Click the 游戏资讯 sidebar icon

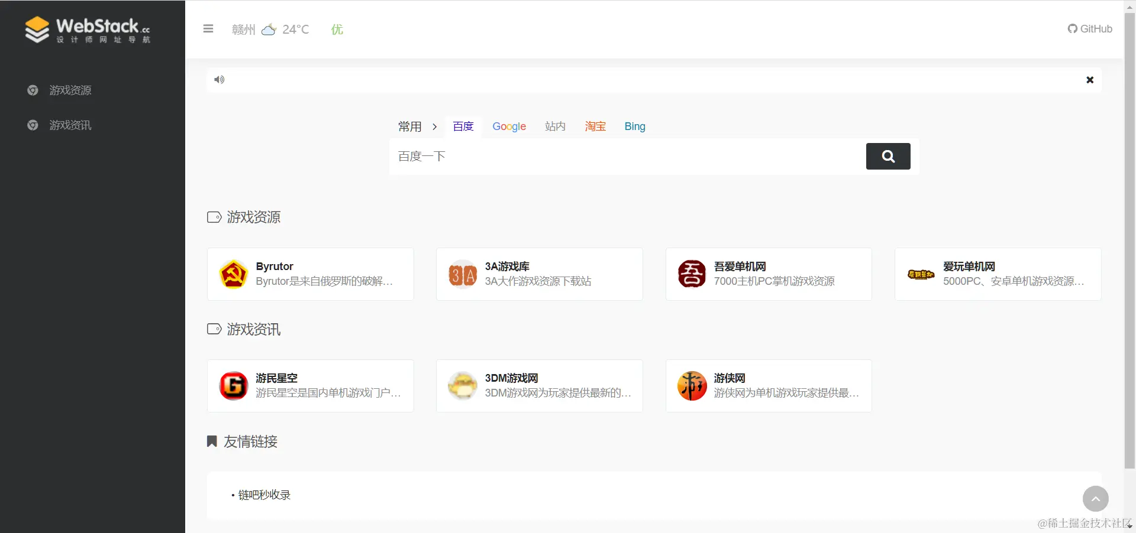click(33, 125)
